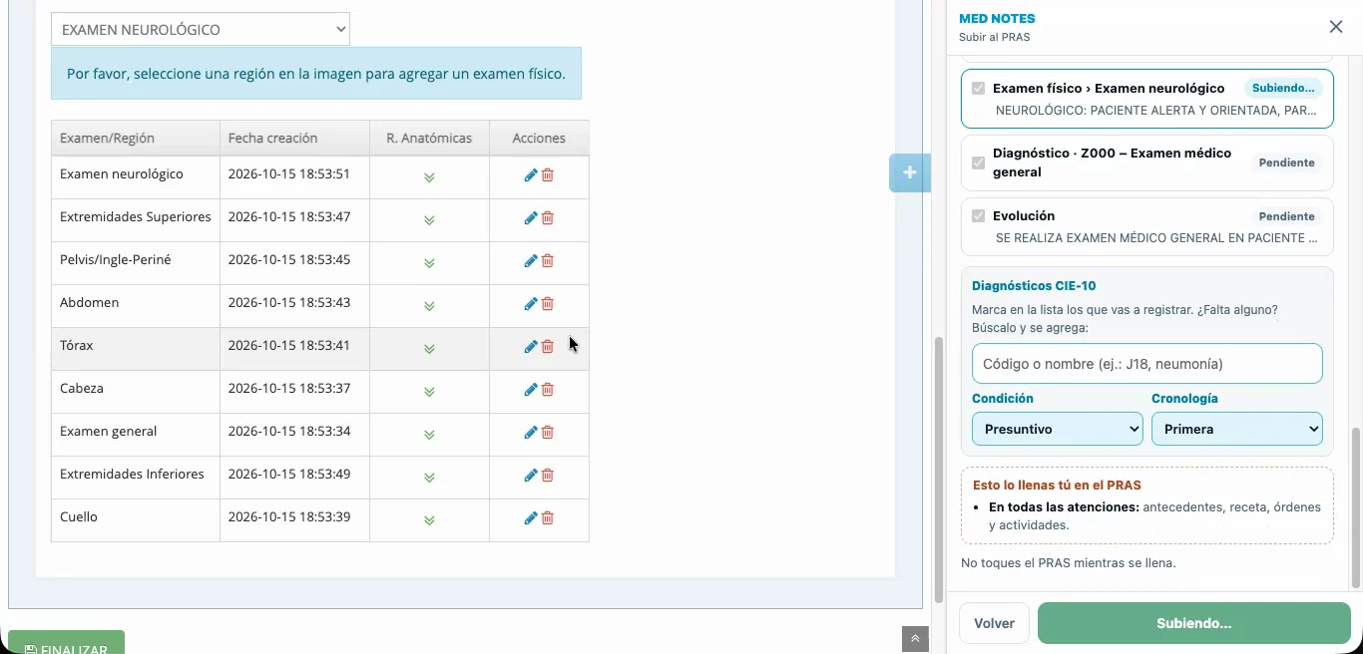This screenshot has height=654, width=1363.
Task: Expand anatomical regions for Tórax
Action: point(429,349)
